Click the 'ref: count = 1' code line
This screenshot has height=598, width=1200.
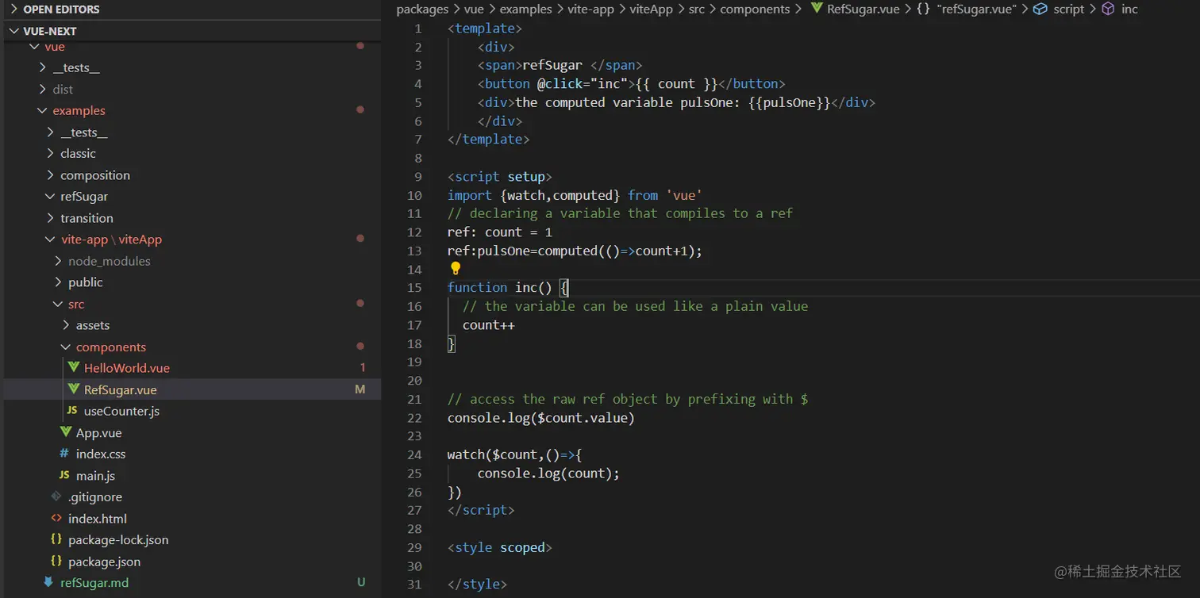tap(500, 232)
